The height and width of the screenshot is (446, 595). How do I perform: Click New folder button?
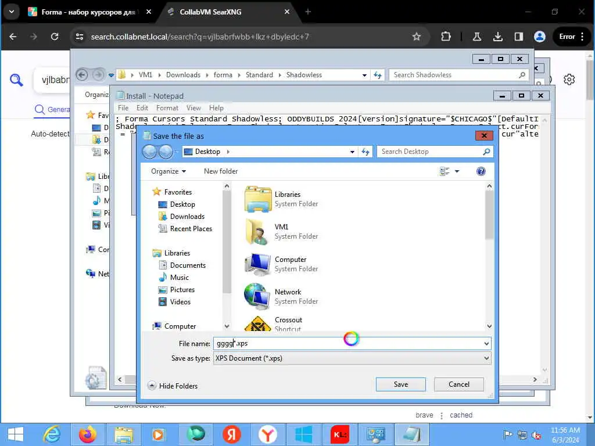click(x=221, y=171)
